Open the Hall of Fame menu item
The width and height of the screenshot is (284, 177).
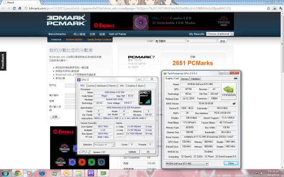point(117,34)
